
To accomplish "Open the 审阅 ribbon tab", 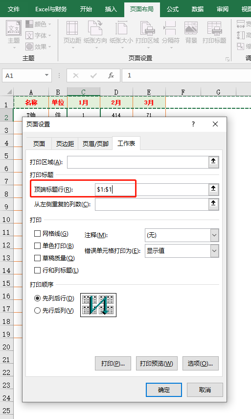I will [223, 9].
